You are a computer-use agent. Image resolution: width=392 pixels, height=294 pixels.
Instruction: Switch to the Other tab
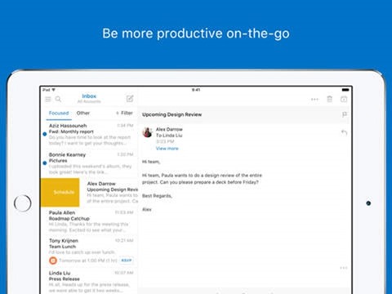(83, 113)
